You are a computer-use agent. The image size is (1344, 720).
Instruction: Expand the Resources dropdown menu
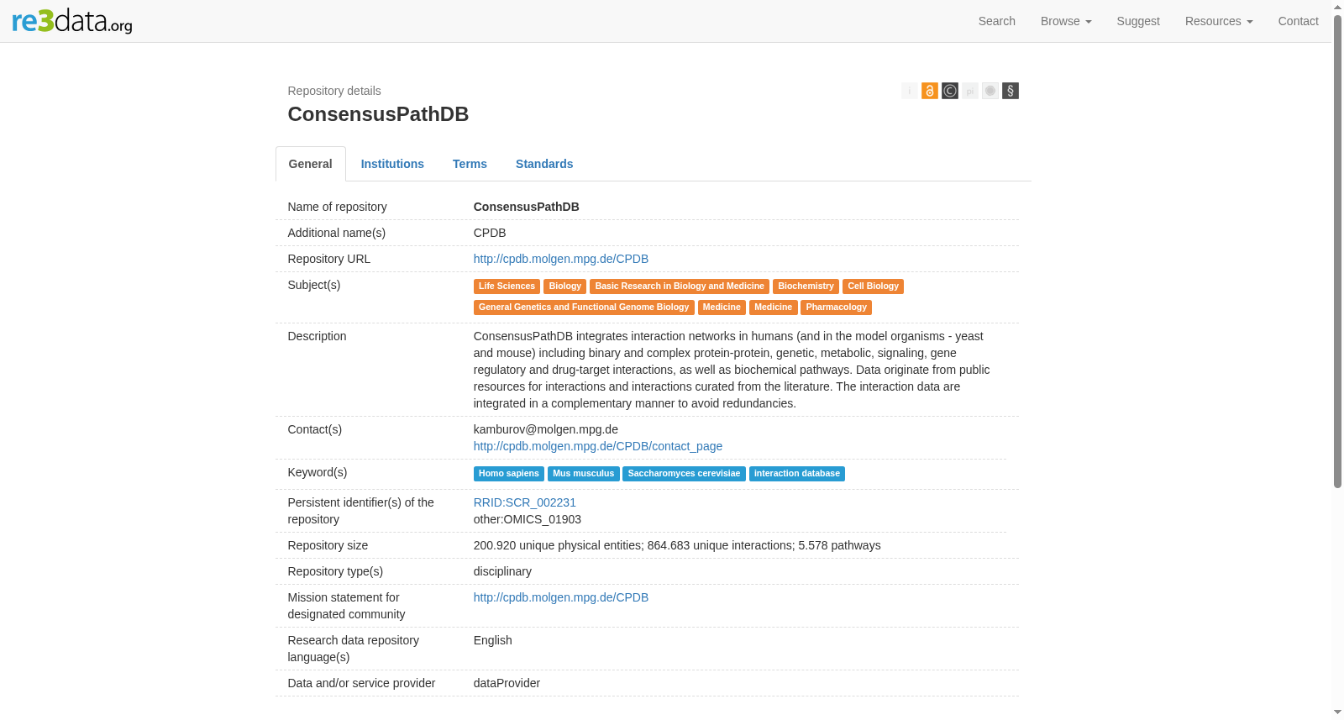(x=1219, y=21)
